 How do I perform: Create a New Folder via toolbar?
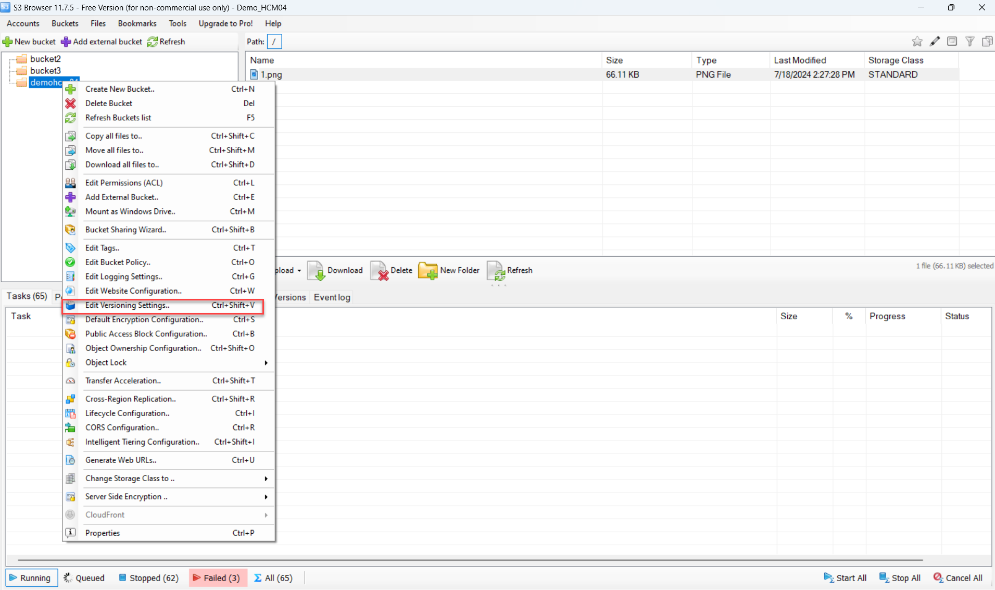coord(448,270)
